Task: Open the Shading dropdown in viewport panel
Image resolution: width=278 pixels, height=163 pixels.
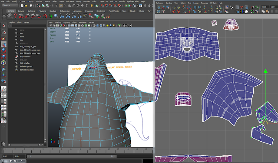Action: pyautogui.click(x=58, y=22)
